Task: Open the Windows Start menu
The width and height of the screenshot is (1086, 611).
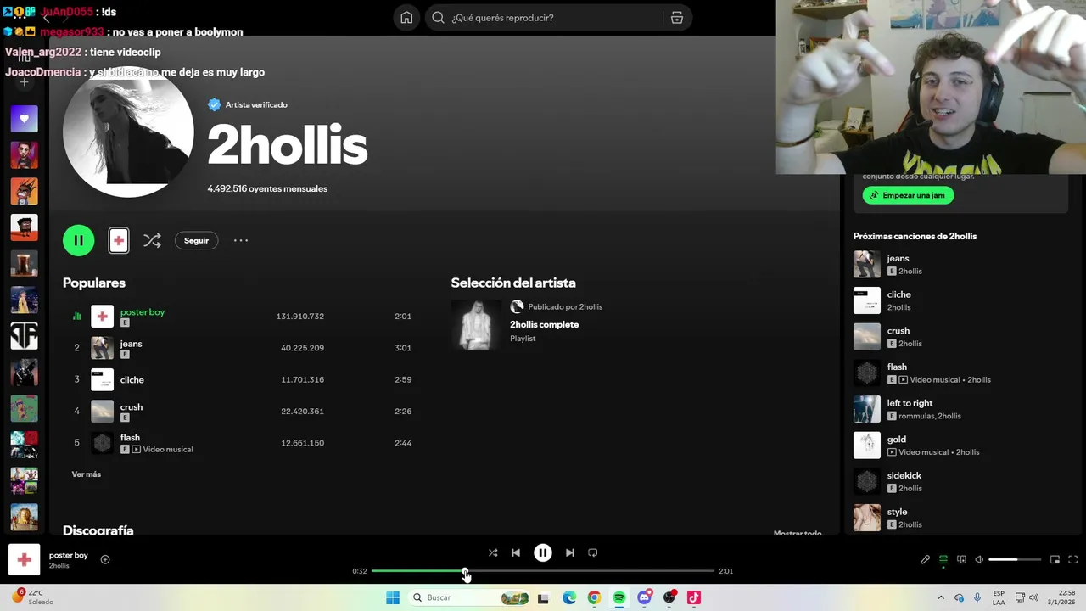Action: click(x=393, y=597)
